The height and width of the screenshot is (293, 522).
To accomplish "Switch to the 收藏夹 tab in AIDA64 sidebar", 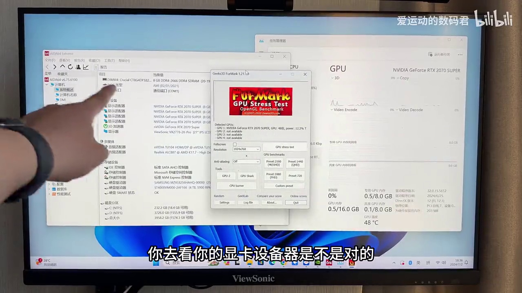I will [x=62, y=74].
